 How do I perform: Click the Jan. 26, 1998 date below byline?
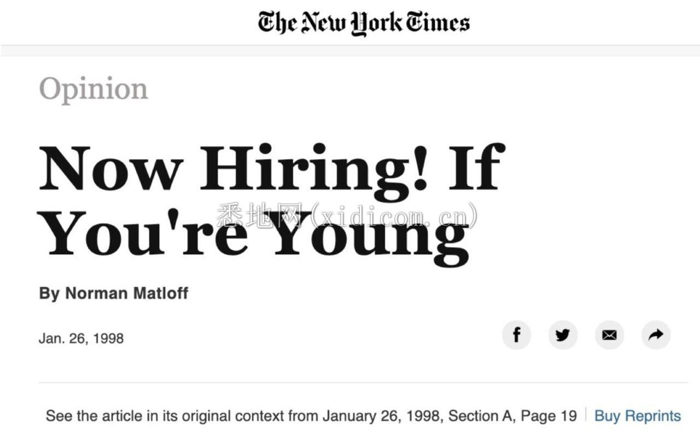(x=81, y=338)
